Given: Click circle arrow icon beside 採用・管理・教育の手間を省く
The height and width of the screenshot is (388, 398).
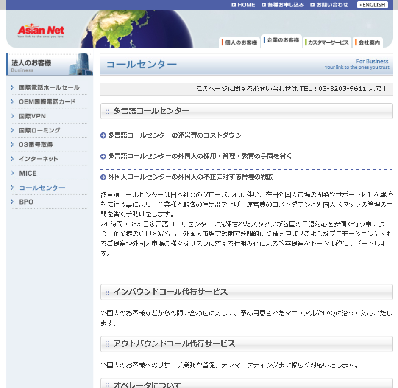Looking at the screenshot, I should pos(103,156).
